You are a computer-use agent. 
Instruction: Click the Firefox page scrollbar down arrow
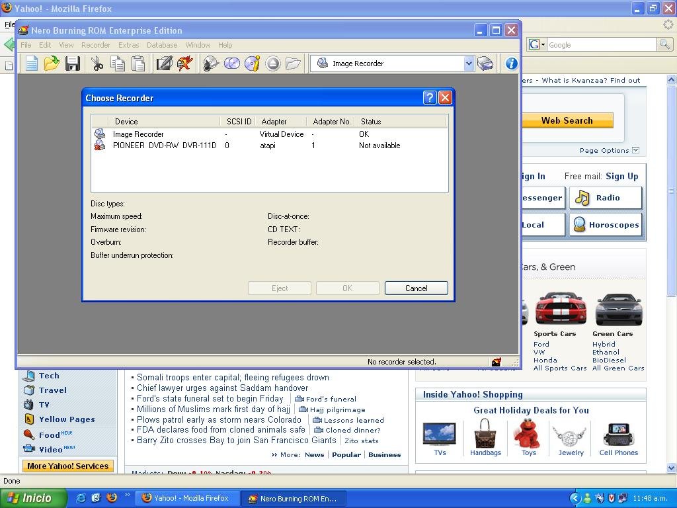(x=672, y=468)
